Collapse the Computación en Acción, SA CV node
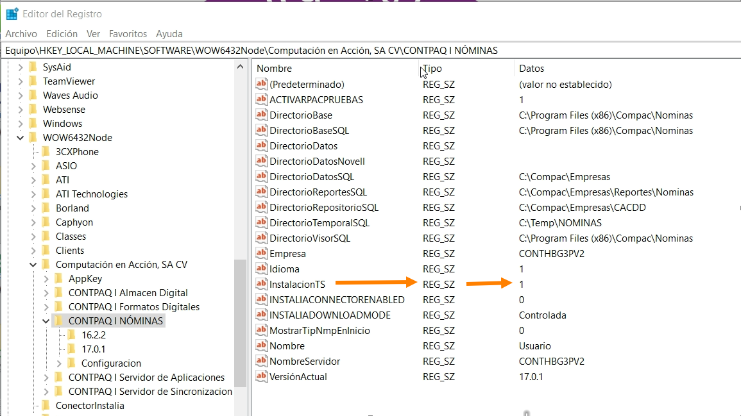 pyautogui.click(x=33, y=265)
